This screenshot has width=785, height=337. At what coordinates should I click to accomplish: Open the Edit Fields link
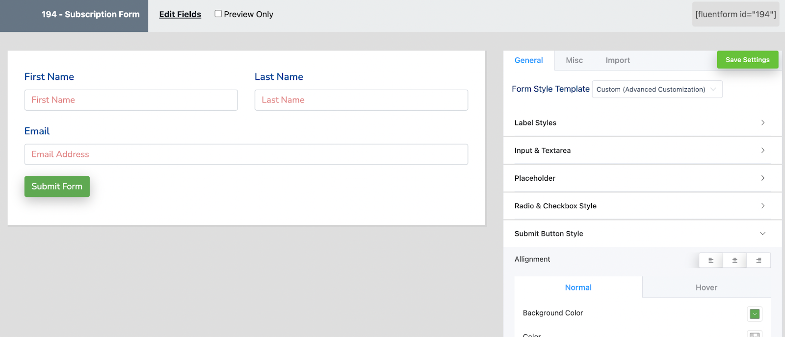(180, 14)
